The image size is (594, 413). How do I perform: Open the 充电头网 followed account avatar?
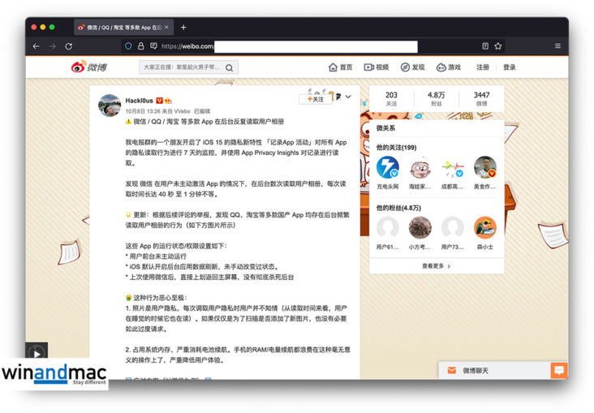pos(387,169)
